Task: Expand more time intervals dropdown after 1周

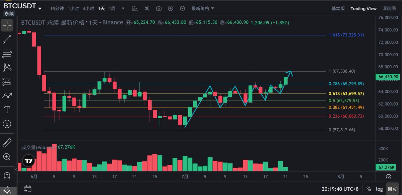Action: tap(123, 8)
